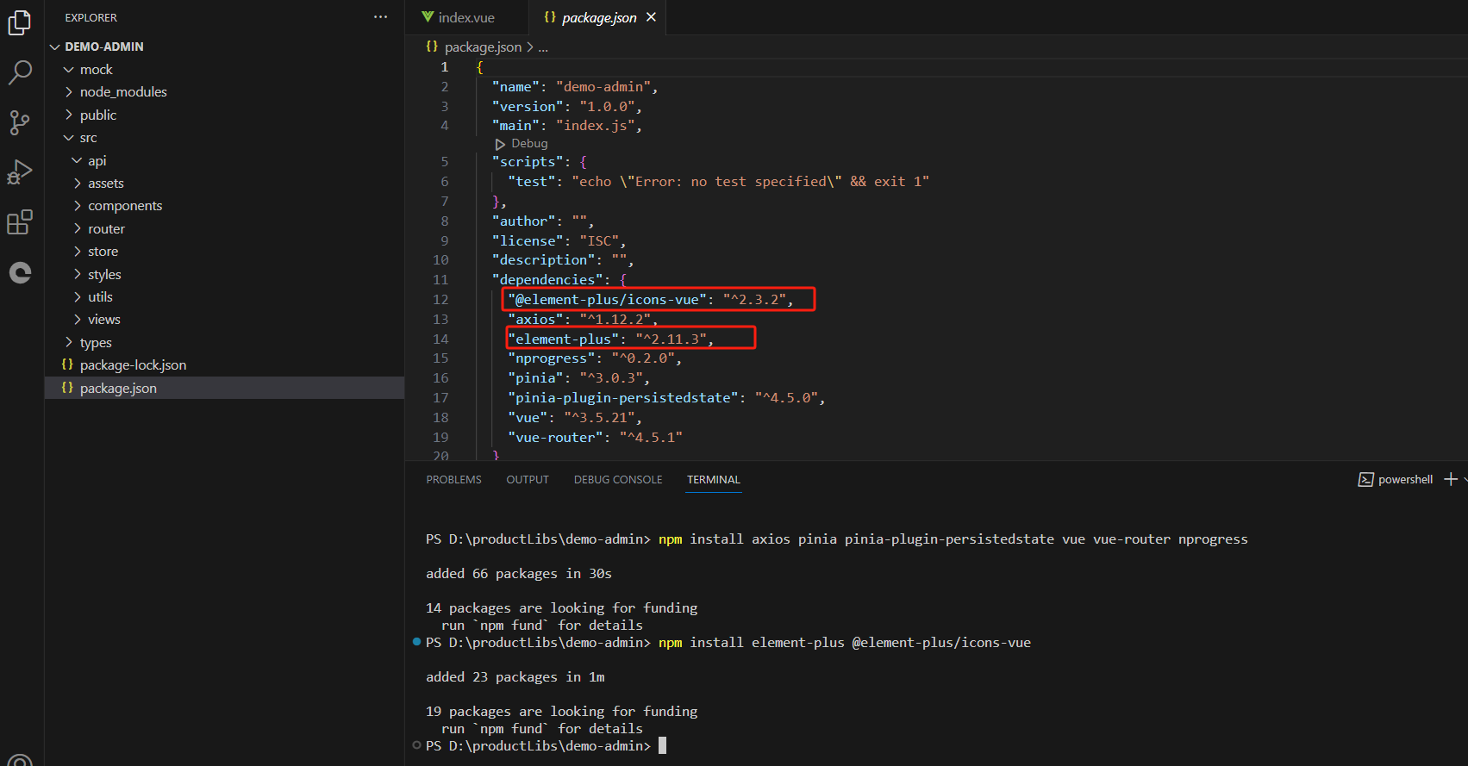This screenshot has width=1468, height=766.
Task: Expand the styles folder
Action: click(x=77, y=274)
